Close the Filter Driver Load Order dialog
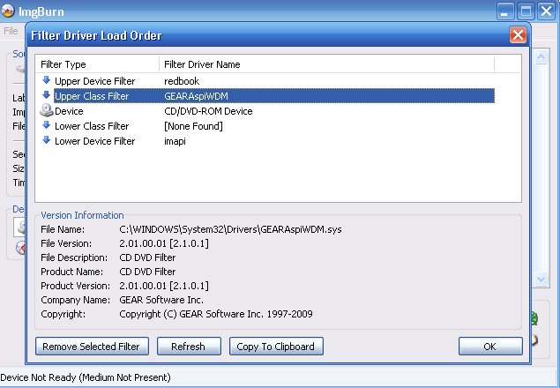Viewport: 560px width, 388px height. (519, 35)
